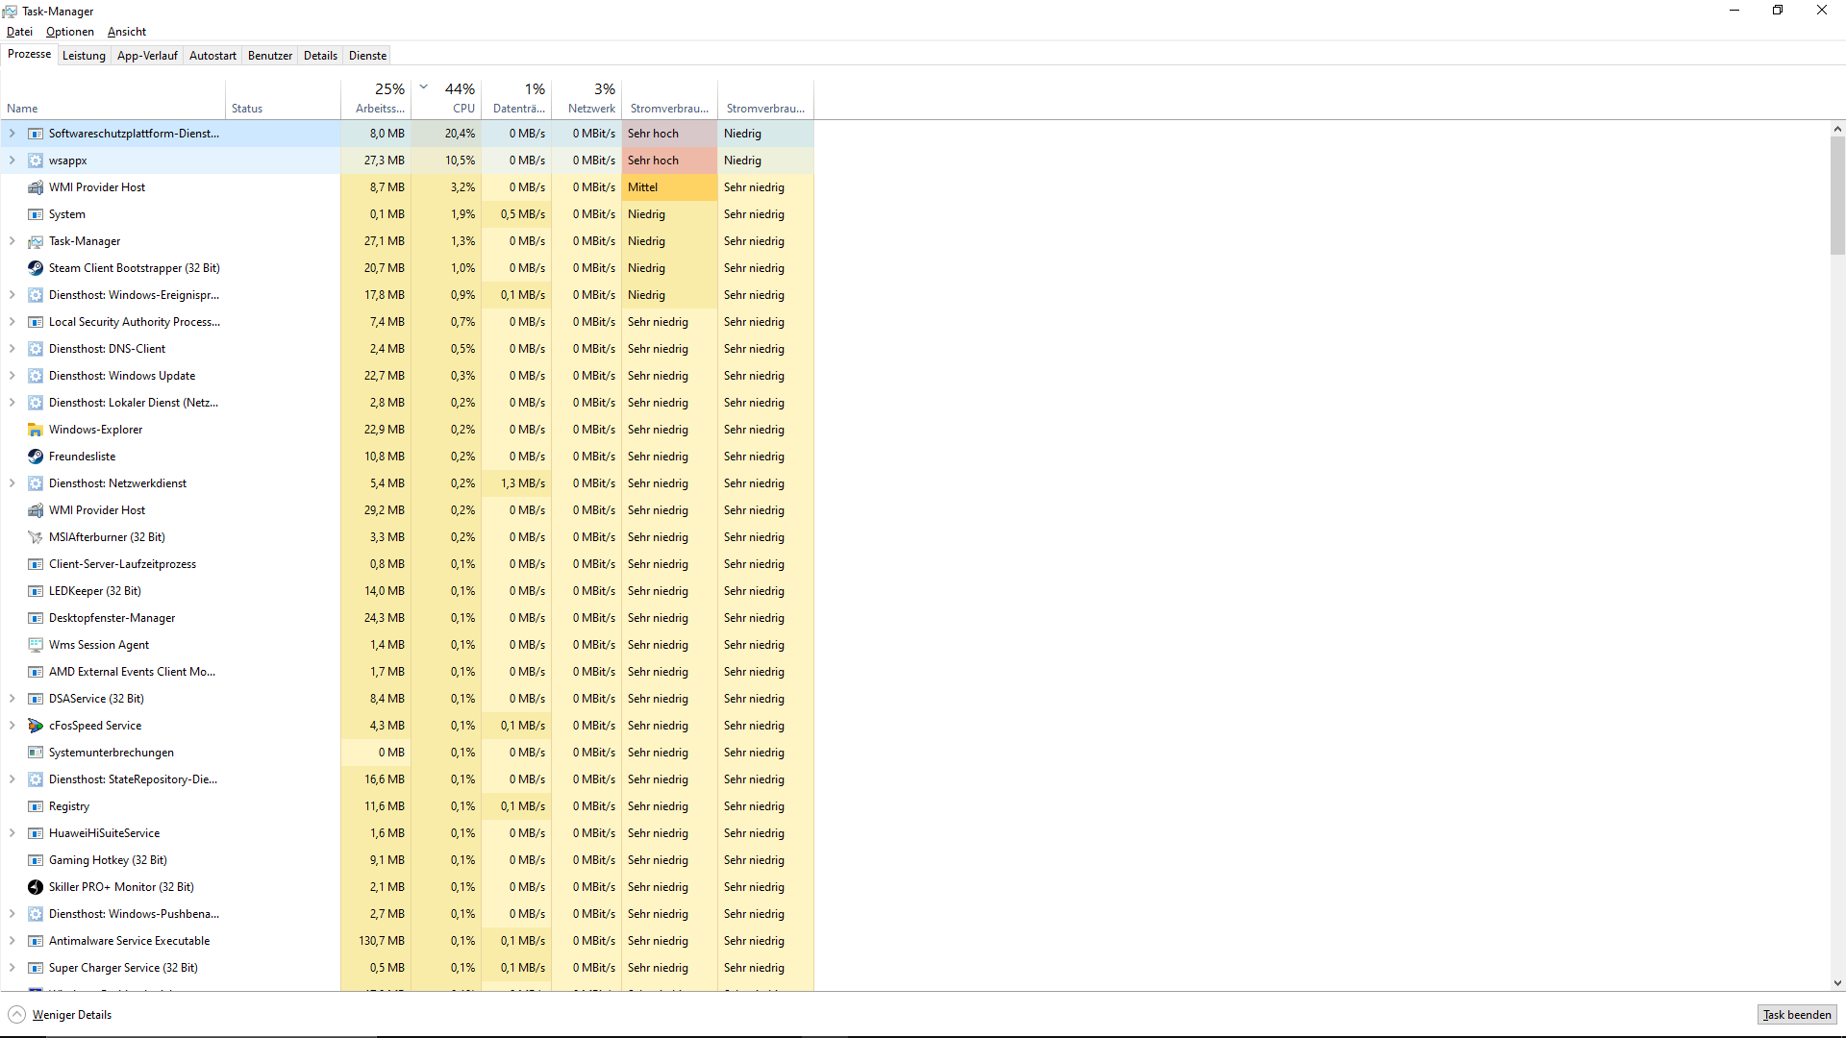Image resolution: width=1846 pixels, height=1038 pixels.
Task: Expand Diensthost: Windows Update group
Action: point(12,376)
